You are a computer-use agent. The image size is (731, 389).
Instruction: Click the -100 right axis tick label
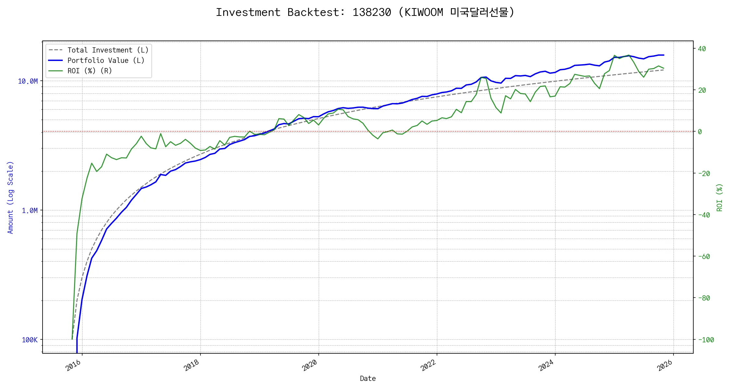(x=706, y=340)
